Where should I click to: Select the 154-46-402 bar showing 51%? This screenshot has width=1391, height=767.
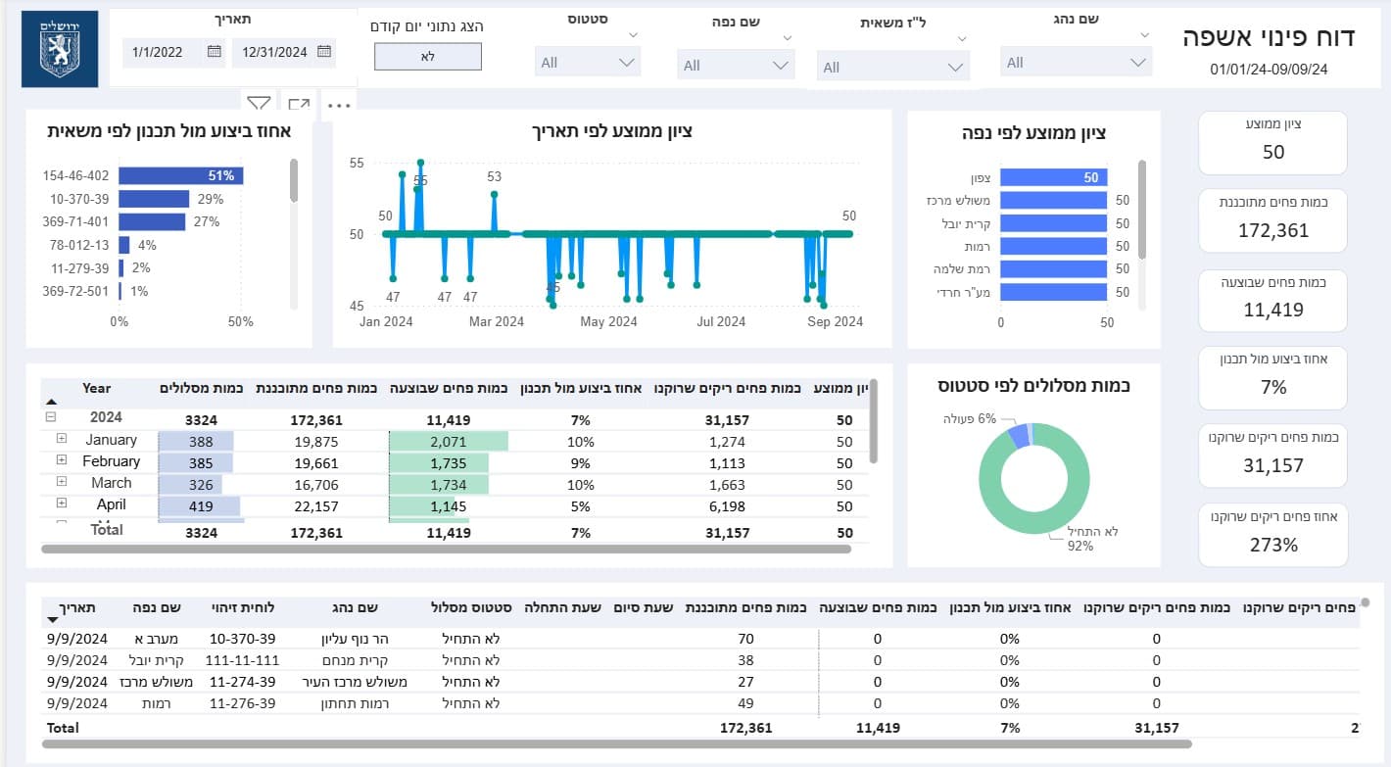tap(180, 176)
